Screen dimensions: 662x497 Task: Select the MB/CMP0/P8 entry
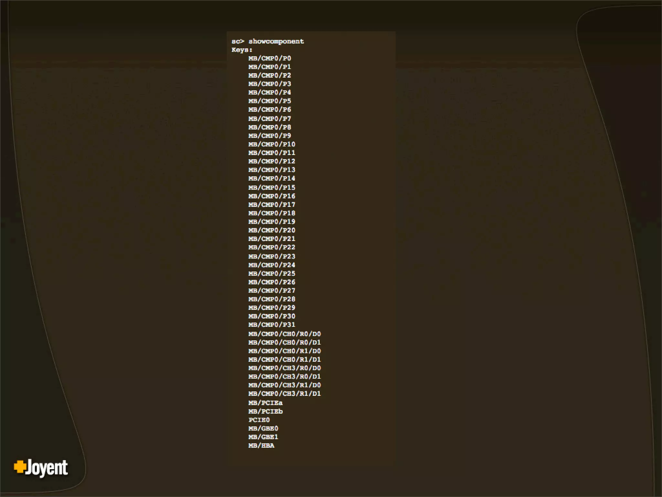[270, 127]
